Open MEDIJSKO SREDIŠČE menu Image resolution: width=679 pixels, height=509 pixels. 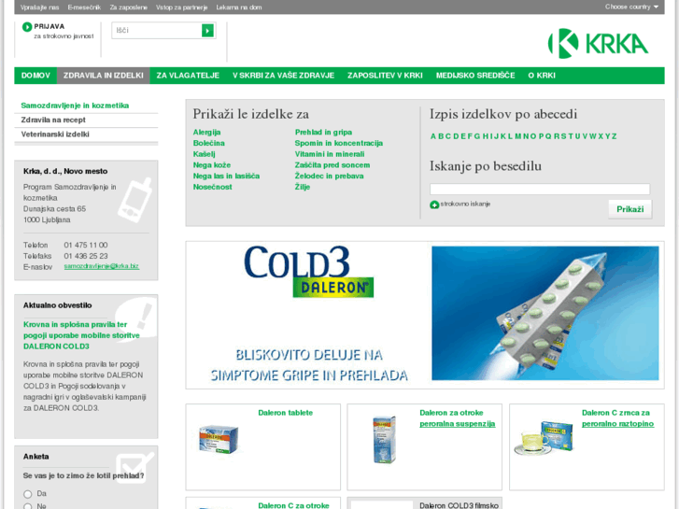(475, 76)
